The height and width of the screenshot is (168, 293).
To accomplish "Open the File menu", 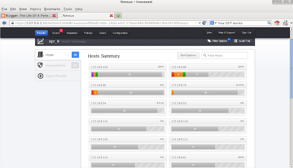I will [x=4, y=9].
